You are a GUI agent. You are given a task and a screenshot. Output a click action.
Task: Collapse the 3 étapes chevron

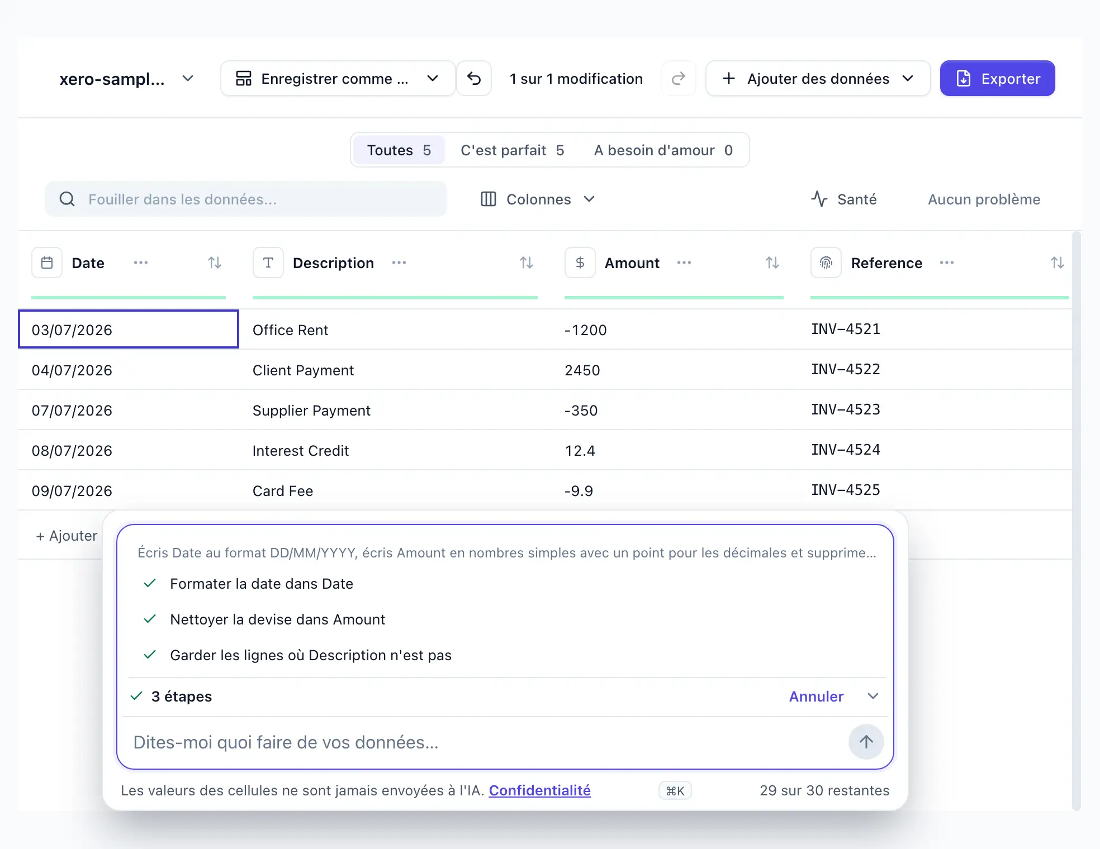tap(873, 696)
